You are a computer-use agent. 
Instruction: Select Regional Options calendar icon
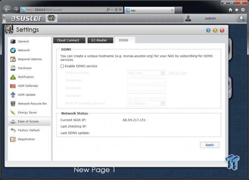(13, 59)
